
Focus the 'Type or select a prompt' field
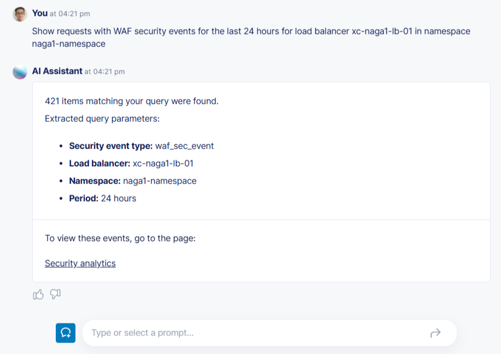coord(257,333)
